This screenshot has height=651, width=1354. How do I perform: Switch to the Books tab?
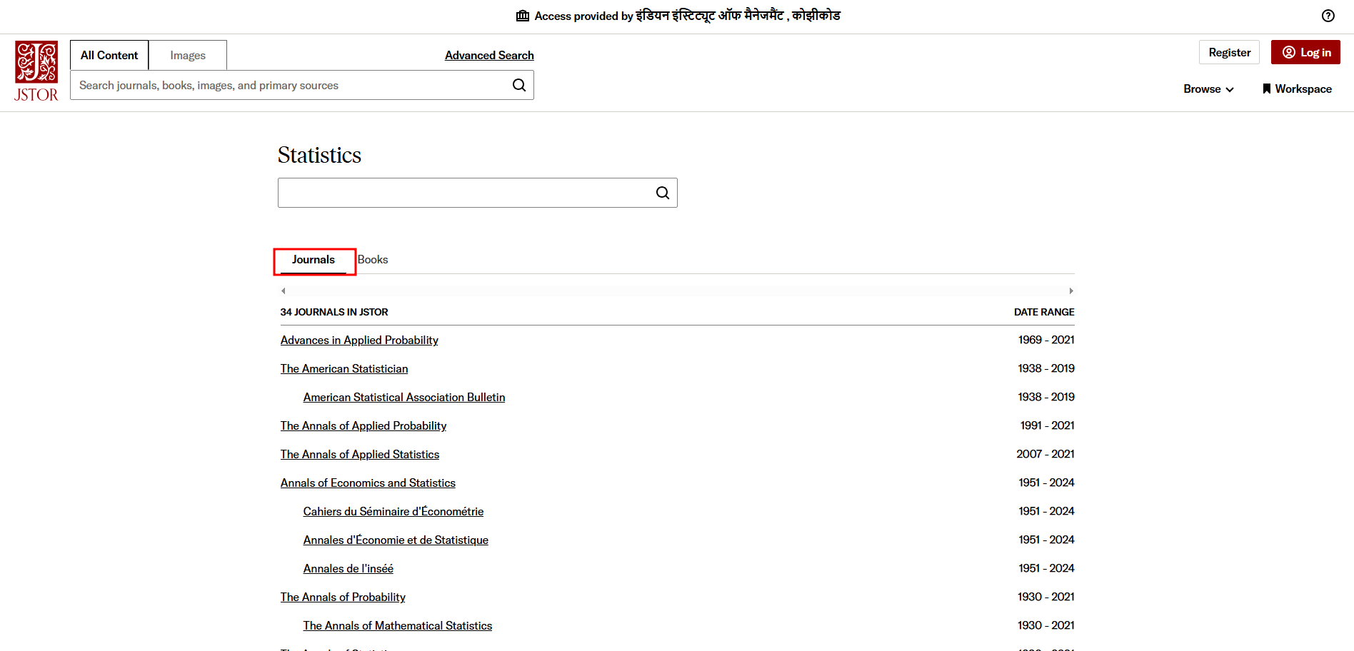[x=373, y=260]
